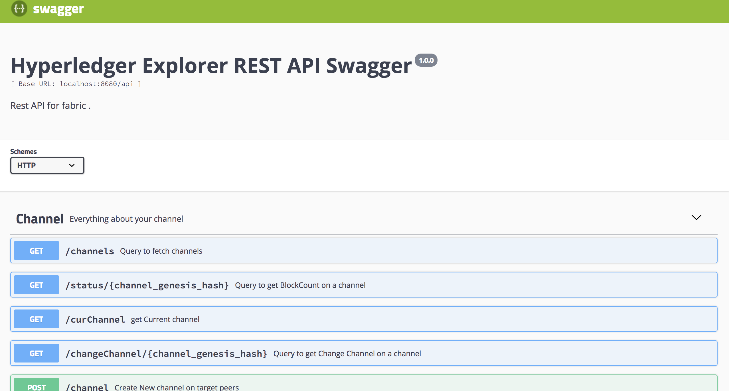Click the 1.0.0 version badge
This screenshot has width=729, height=391.
(x=426, y=60)
